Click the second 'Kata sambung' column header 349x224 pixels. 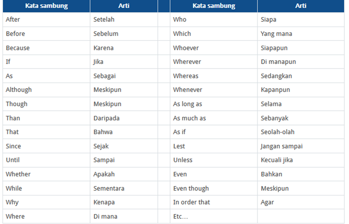tap(214, 6)
